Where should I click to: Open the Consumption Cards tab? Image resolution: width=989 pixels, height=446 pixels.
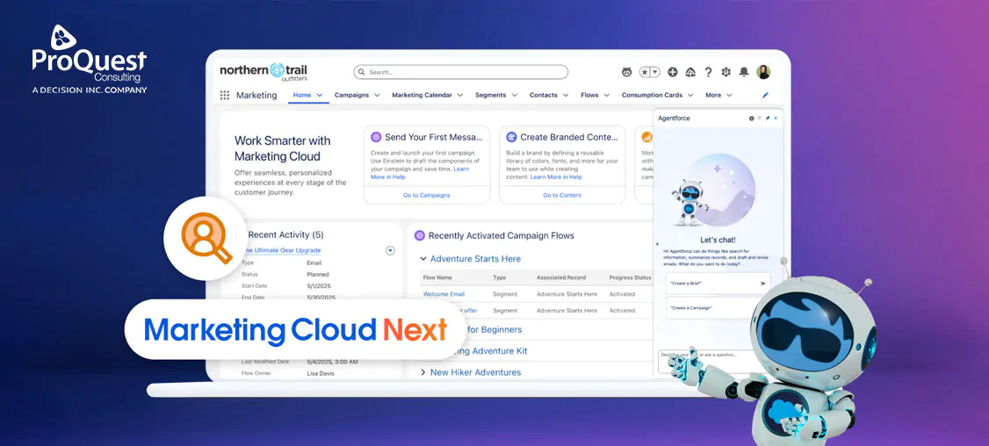point(653,95)
